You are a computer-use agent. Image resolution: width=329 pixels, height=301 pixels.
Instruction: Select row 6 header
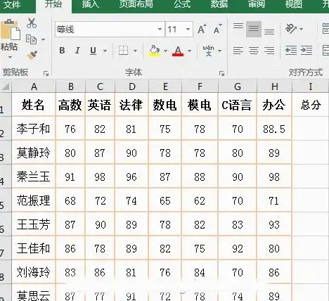pos(6,224)
